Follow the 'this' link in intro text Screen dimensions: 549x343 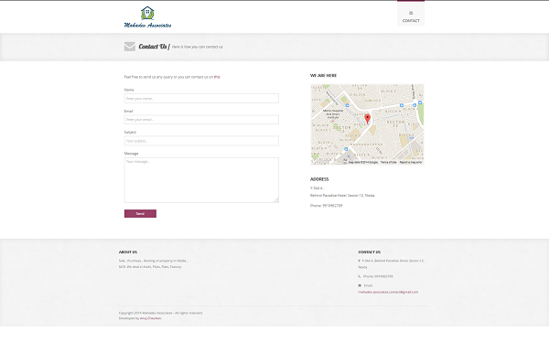[x=217, y=77]
